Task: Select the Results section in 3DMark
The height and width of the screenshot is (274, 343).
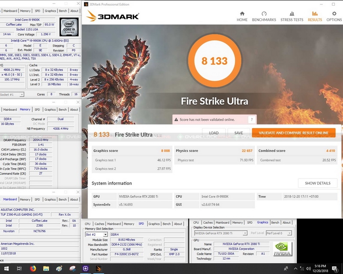Action: pos(315,16)
